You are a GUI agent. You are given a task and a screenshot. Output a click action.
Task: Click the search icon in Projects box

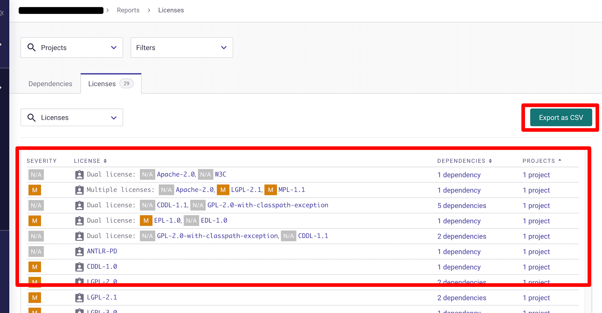tap(32, 48)
